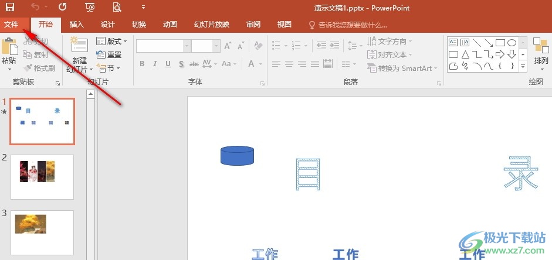Open the font name dropdown
This screenshot has height=260, width=552.
187,46
